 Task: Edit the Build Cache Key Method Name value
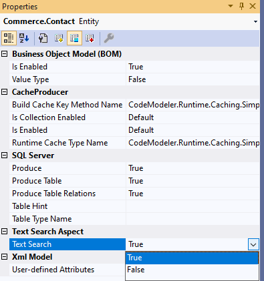[192, 105]
